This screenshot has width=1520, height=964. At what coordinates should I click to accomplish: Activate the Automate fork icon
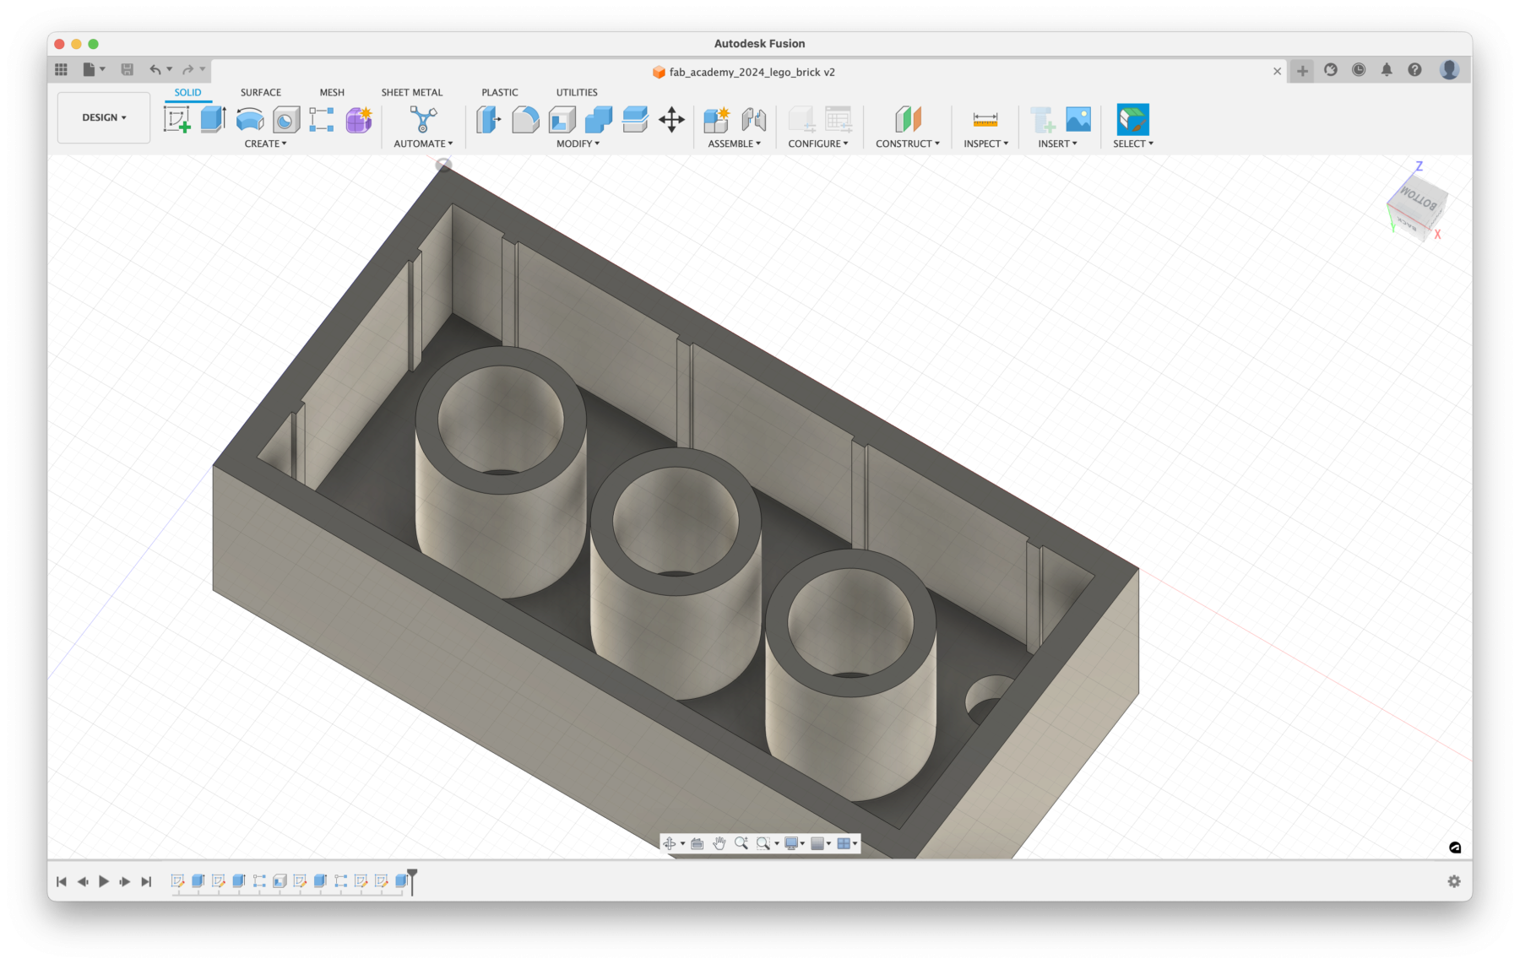423,120
